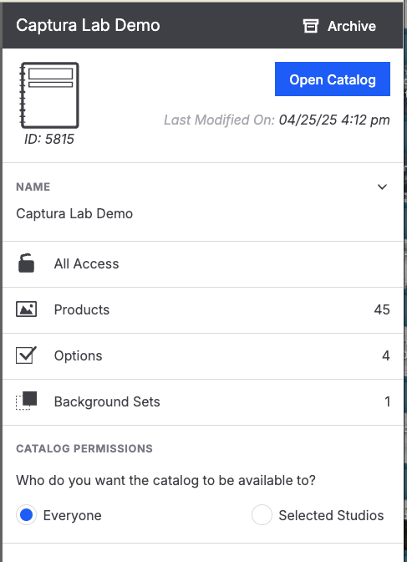Click the Archive box icon
Viewport: 407px width, 562px height.
point(311,26)
